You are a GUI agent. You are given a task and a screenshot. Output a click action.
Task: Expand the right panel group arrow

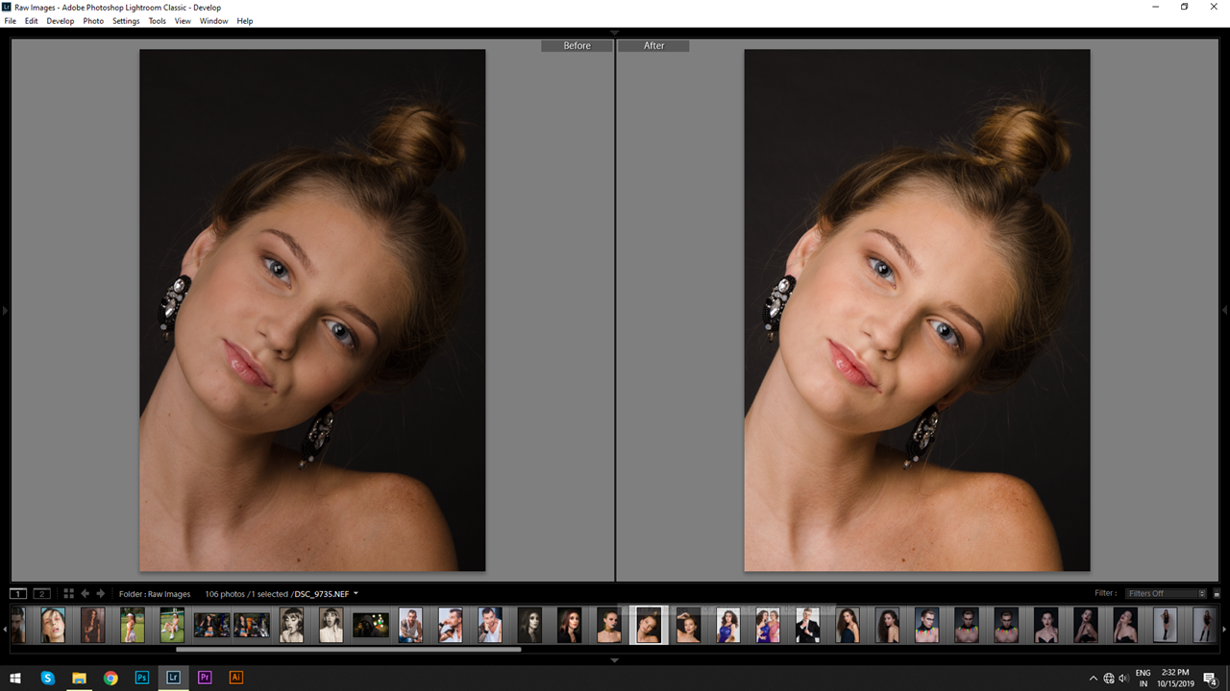1225,310
